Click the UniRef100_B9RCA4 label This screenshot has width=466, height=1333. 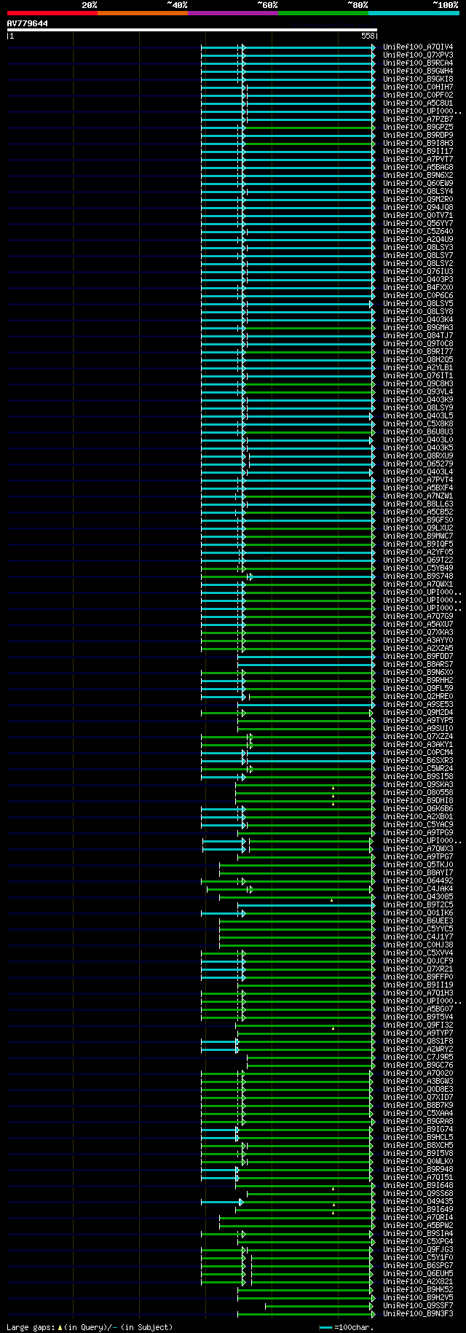[418, 63]
